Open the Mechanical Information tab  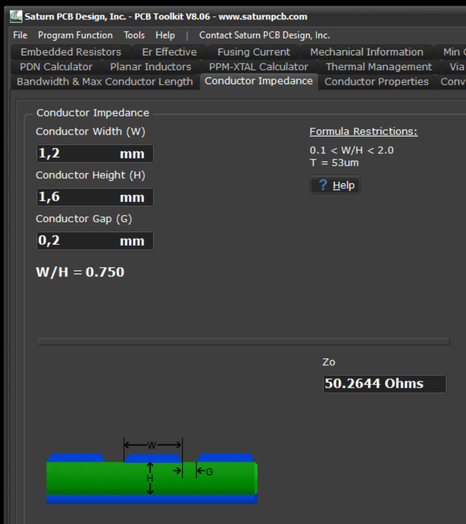click(367, 52)
